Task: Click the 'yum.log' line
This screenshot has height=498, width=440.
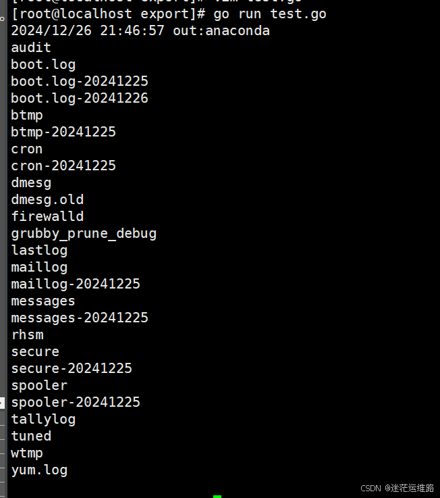Action: coord(39,470)
